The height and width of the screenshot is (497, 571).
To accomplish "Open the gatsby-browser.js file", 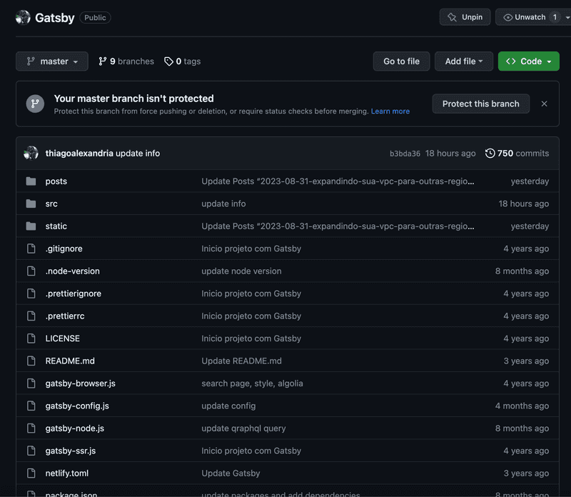I will pos(81,383).
